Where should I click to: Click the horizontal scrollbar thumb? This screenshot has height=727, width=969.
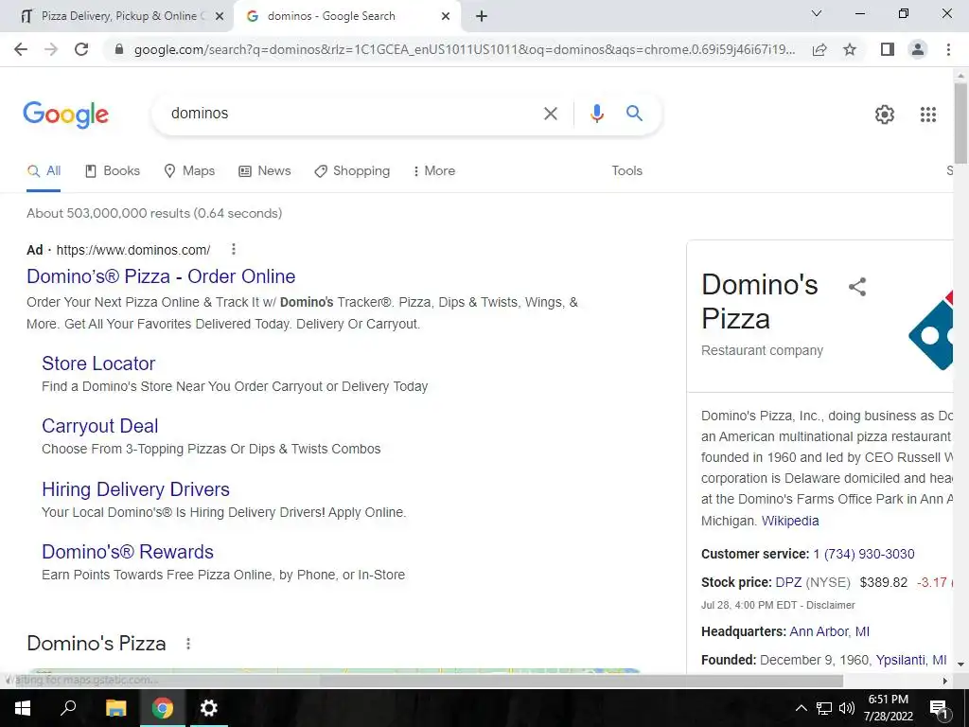[581, 681]
